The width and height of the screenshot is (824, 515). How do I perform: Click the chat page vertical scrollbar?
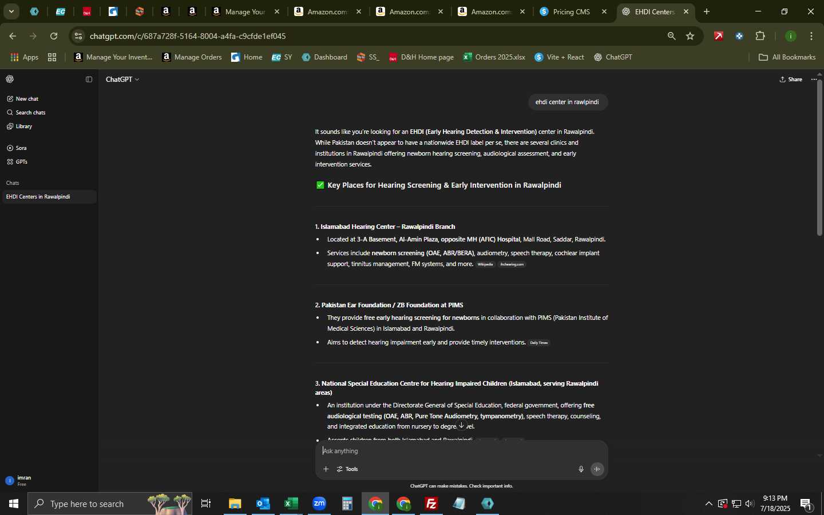820,157
